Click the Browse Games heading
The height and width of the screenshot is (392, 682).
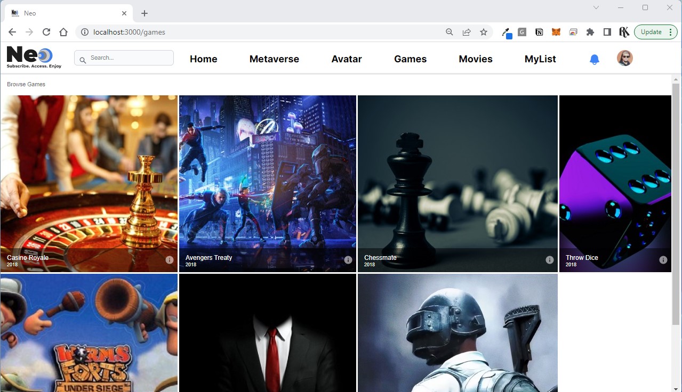click(26, 84)
